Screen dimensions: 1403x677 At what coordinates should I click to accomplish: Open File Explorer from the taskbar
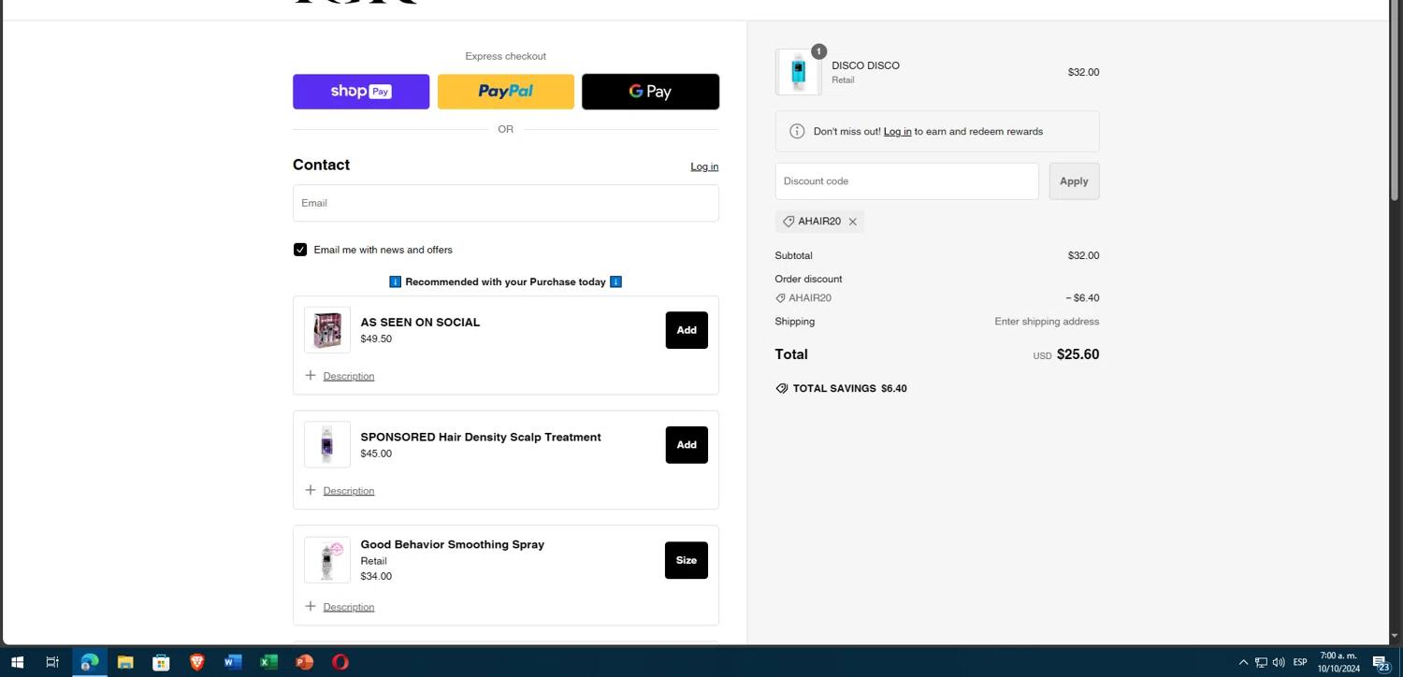coord(125,662)
